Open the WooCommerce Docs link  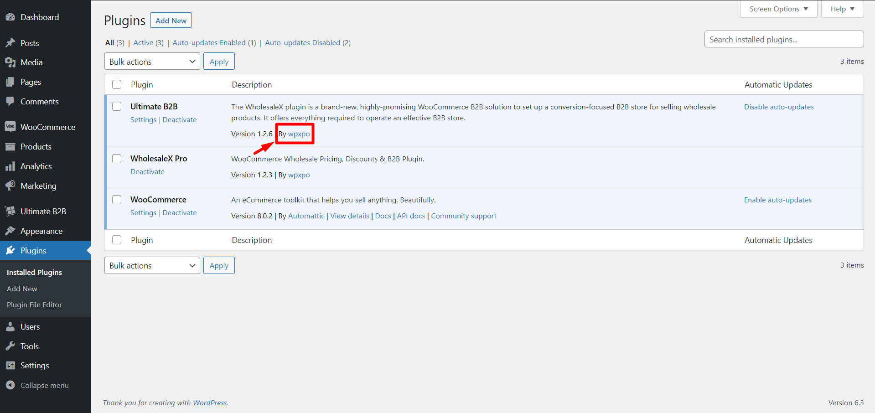point(383,216)
